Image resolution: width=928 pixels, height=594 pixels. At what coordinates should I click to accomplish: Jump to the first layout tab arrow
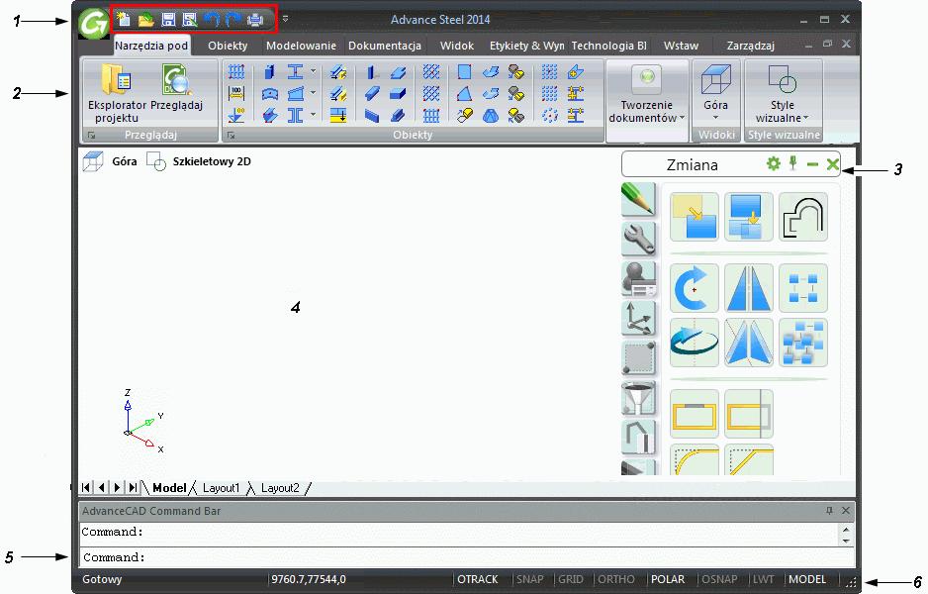pos(86,487)
